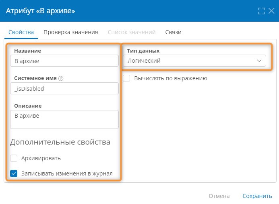The width and height of the screenshot is (279, 204).
Task: Maximize the attribute dialog with fullscreen icon
Action: pyautogui.click(x=261, y=11)
